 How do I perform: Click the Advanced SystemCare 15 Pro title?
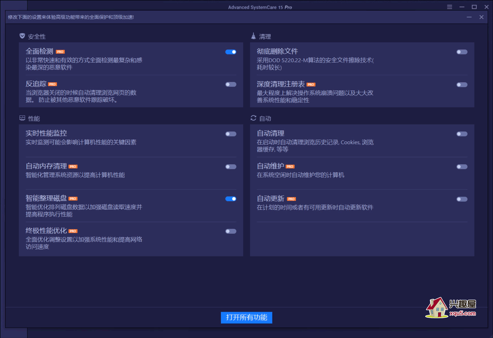point(260,7)
